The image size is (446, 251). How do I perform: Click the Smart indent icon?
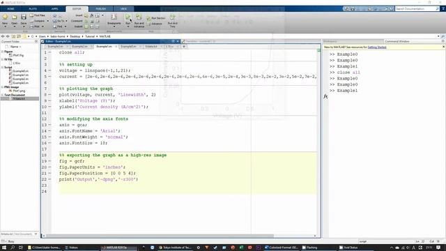86,26
